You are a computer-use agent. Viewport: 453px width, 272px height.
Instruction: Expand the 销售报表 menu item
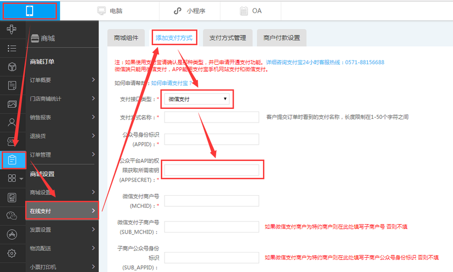point(62,117)
